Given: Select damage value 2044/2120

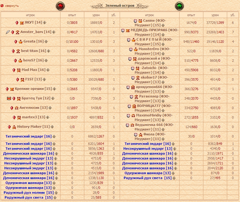Looking at the screenshot, I should pyautogui.click(x=215, y=168).
